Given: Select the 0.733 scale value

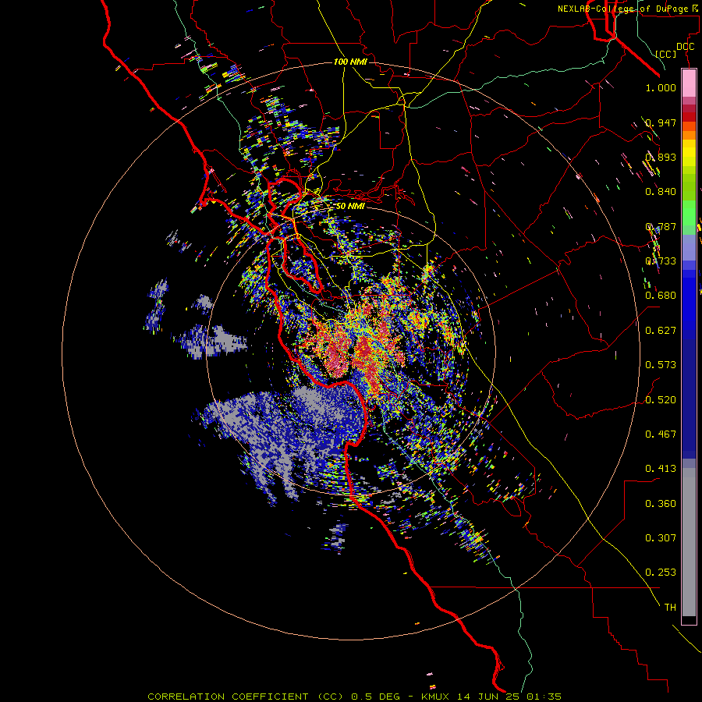Looking at the screenshot, I should click(661, 261).
